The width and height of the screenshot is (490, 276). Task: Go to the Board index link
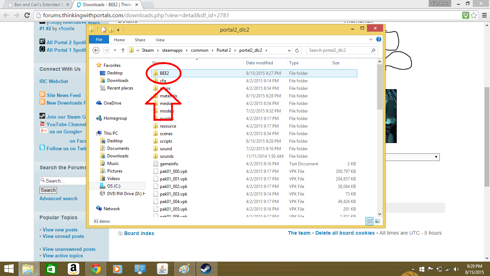click(139, 233)
